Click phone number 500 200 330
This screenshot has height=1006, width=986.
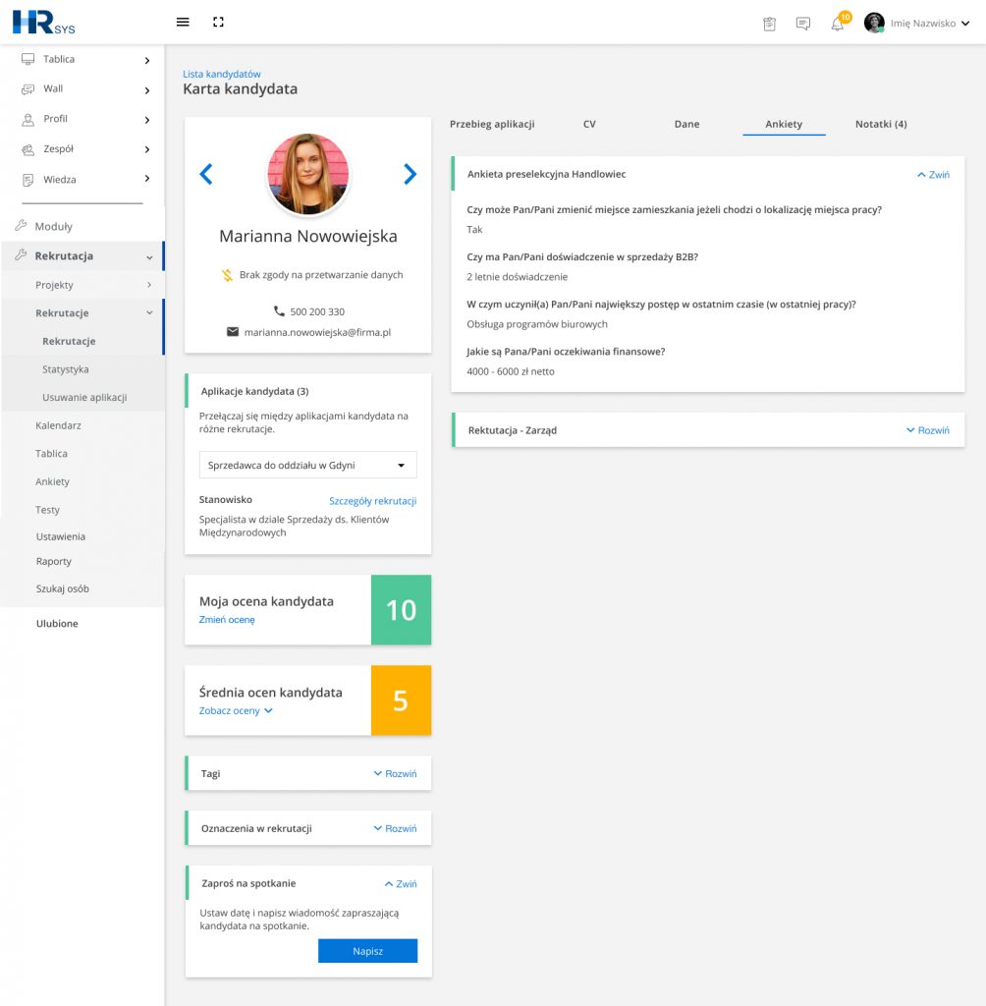(317, 311)
